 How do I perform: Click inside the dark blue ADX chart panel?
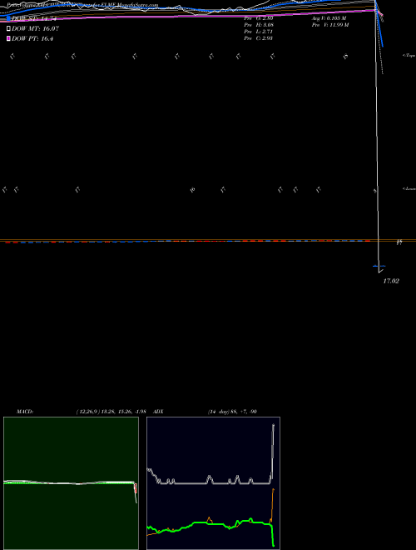(213, 483)
